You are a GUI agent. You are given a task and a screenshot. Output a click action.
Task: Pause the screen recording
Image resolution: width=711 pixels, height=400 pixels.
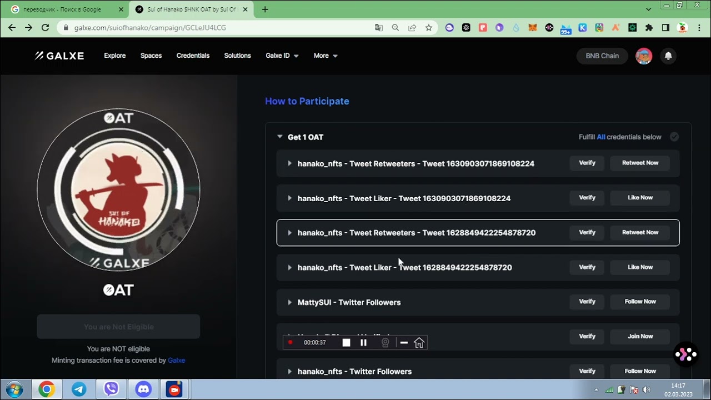364,343
